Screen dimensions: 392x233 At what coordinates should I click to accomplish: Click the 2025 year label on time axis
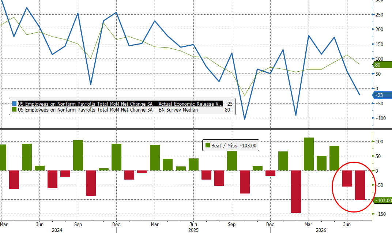pos(193,230)
